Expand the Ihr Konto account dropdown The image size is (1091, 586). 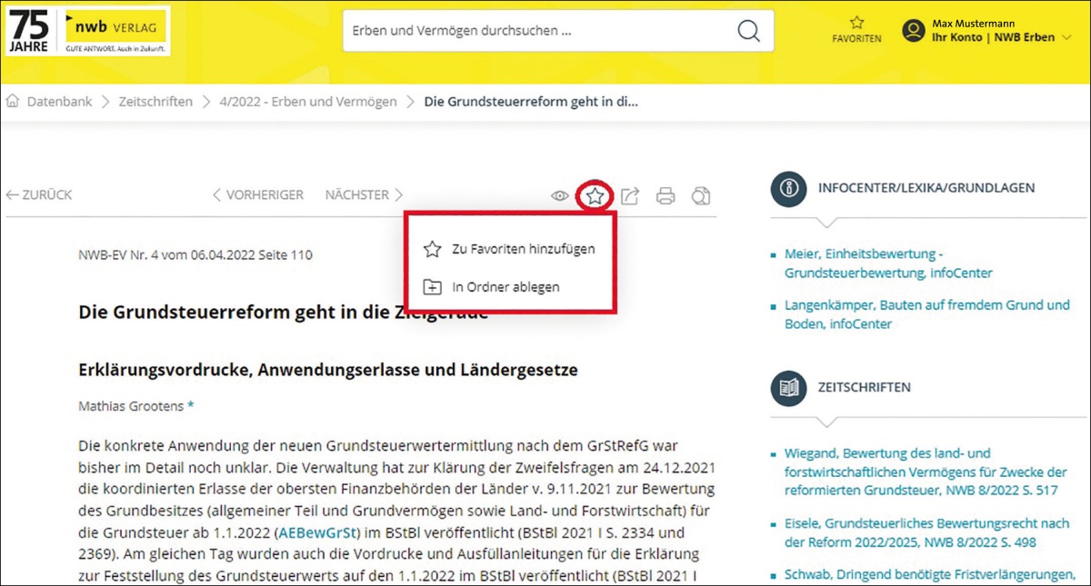(1066, 38)
